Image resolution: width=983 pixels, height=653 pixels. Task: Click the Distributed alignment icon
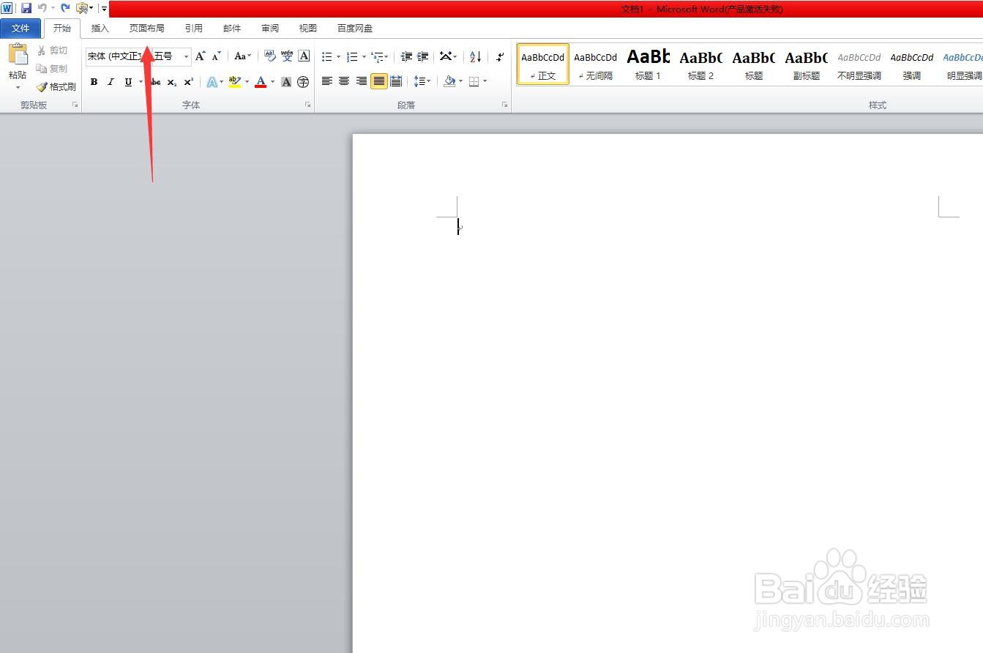point(396,81)
